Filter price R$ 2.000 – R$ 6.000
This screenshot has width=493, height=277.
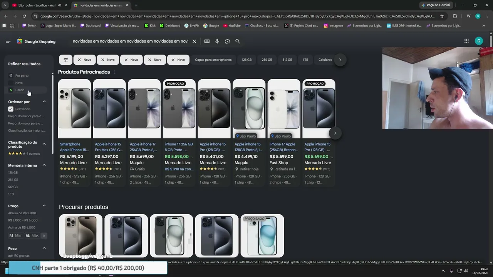[x=23, y=220]
